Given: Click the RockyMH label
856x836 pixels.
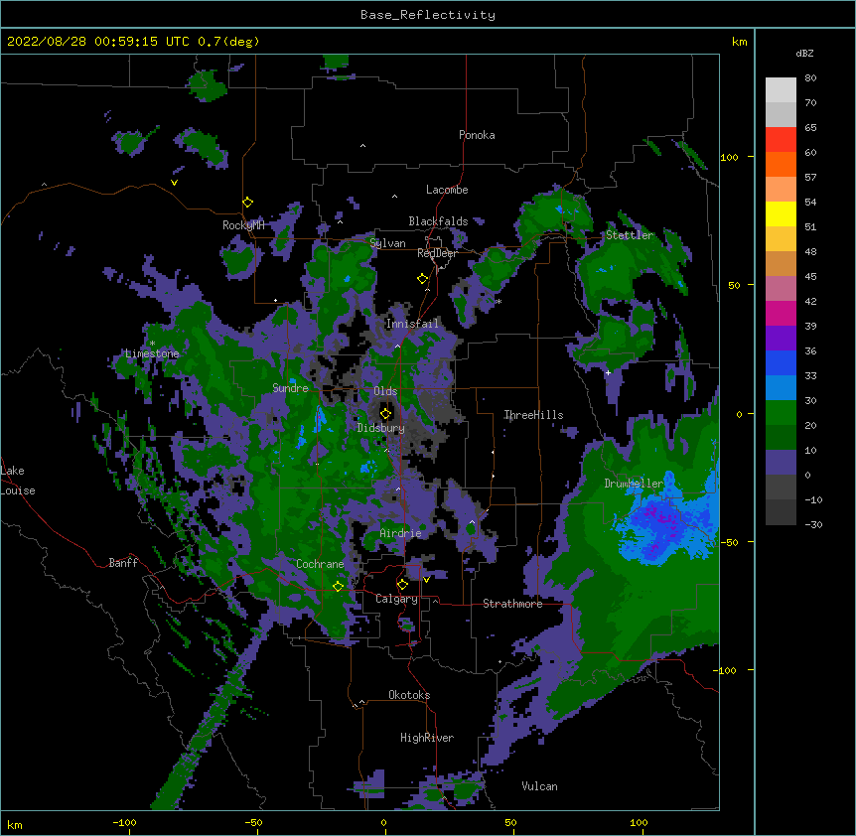Looking at the screenshot, I should tap(243, 225).
